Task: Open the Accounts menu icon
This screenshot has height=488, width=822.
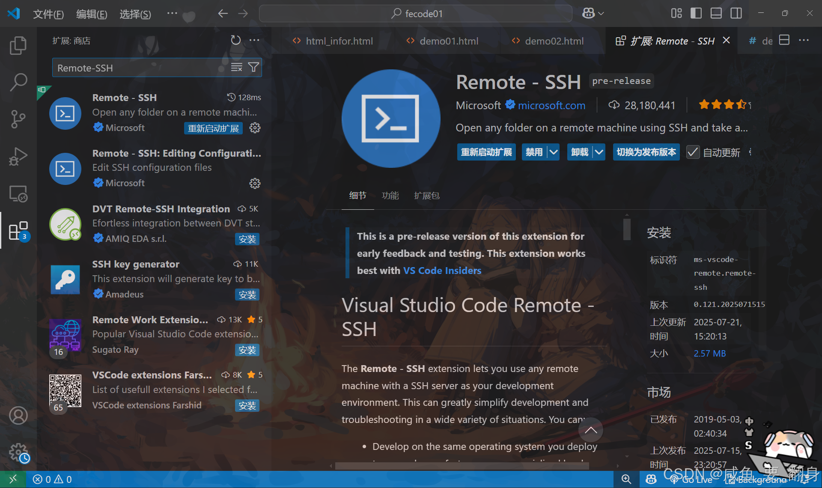Action: pos(18,415)
